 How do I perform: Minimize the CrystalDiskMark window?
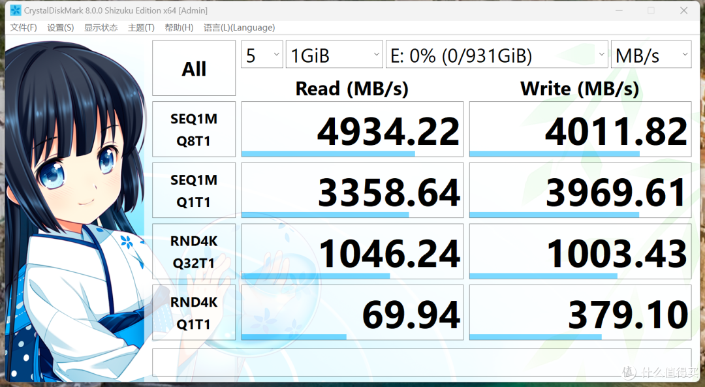click(x=619, y=10)
